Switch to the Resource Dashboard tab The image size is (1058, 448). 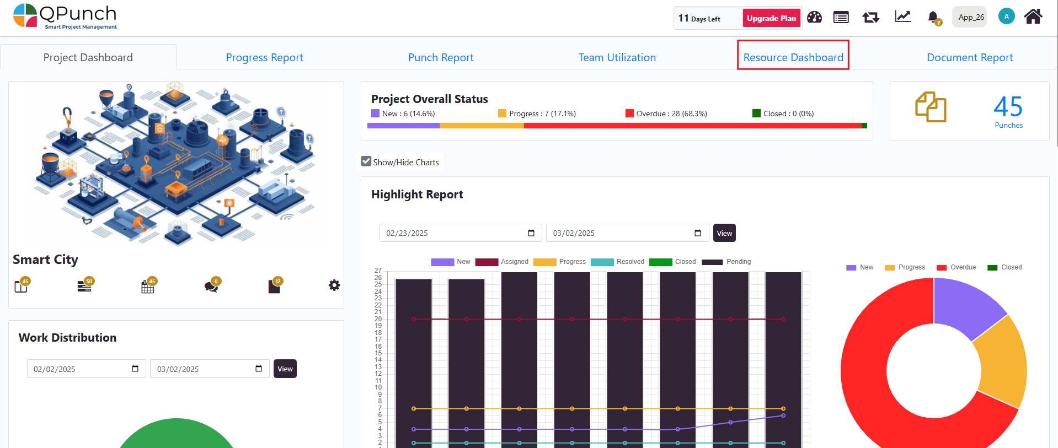(793, 57)
